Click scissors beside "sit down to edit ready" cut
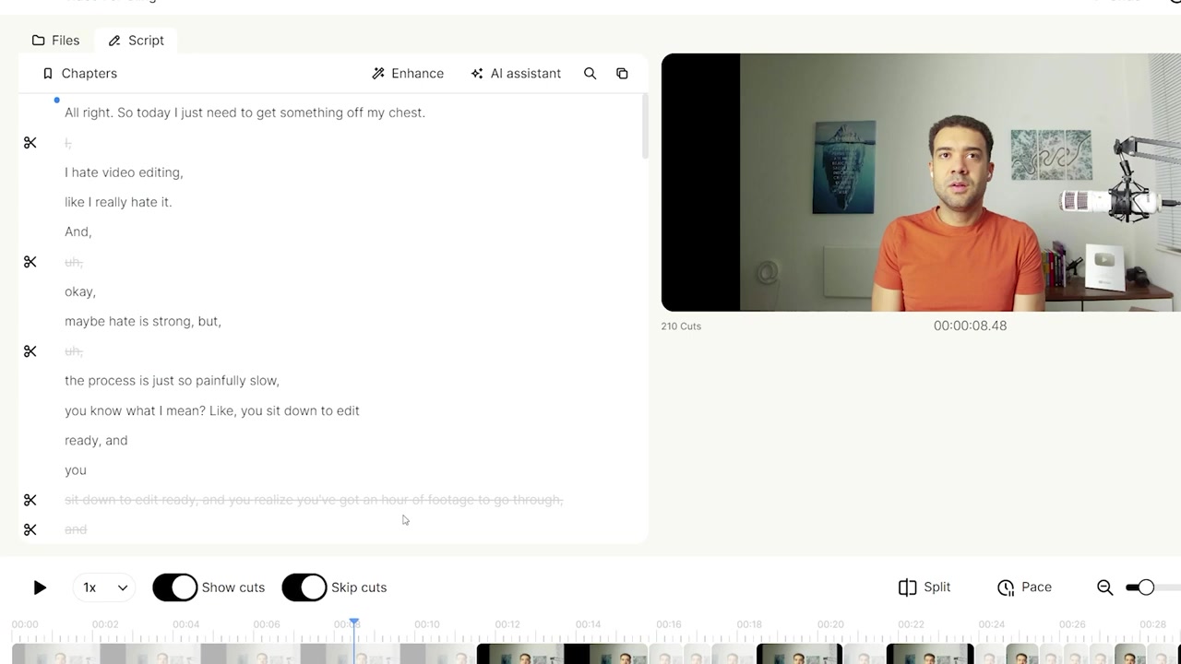The width and height of the screenshot is (1181, 664). (x=30, y=500)
